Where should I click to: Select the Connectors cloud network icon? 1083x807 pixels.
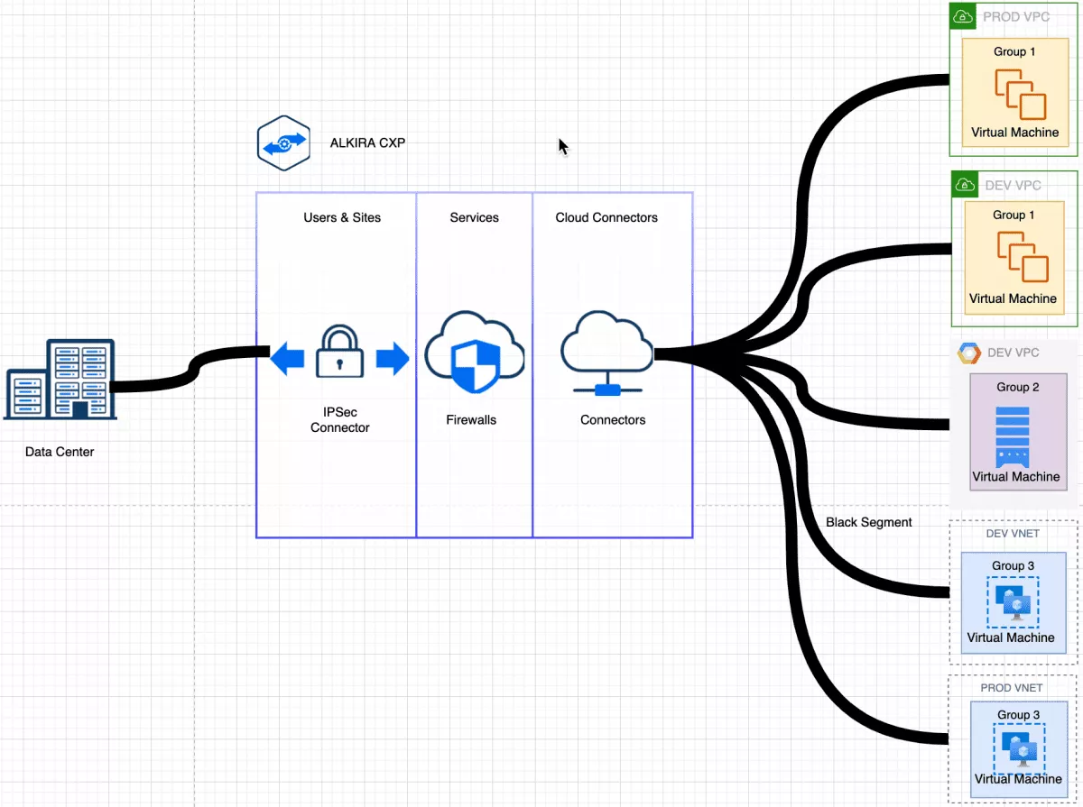pos(607,353)
